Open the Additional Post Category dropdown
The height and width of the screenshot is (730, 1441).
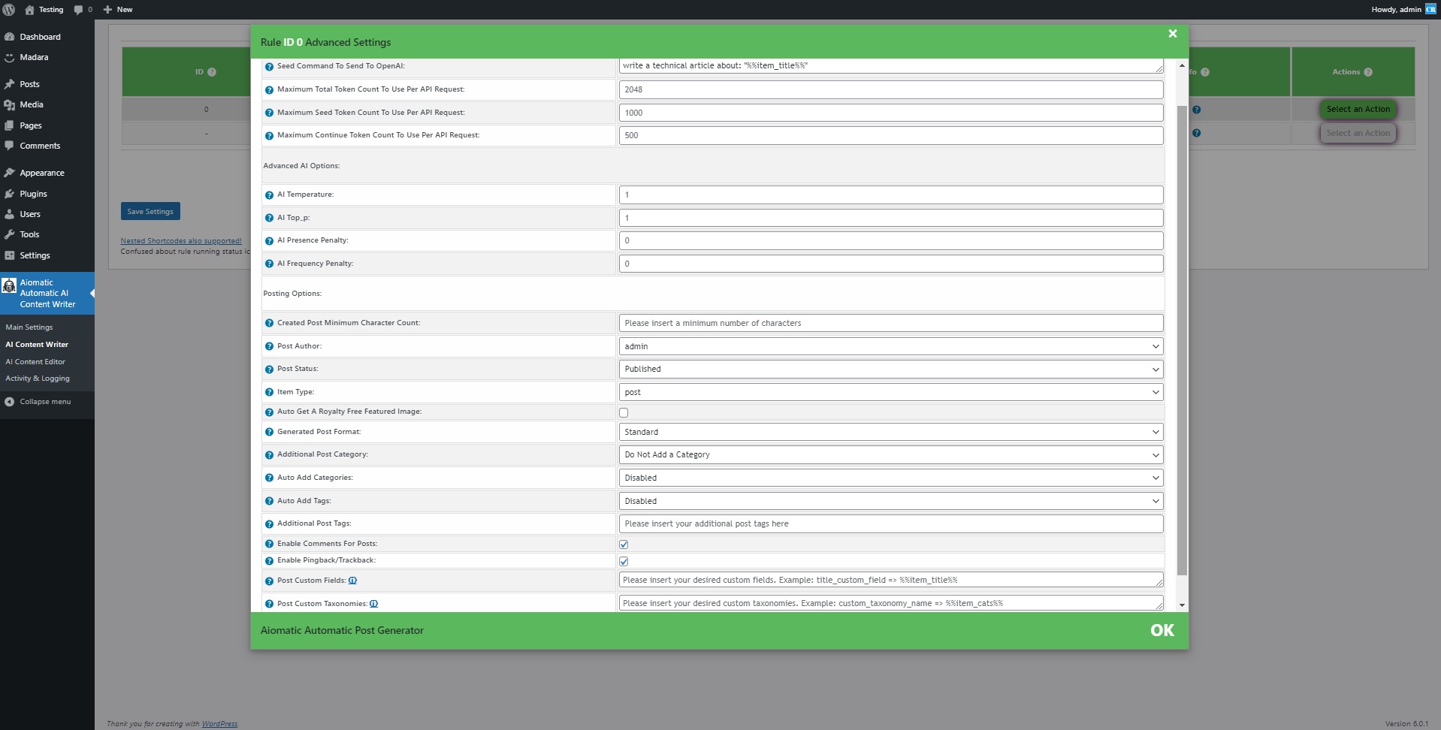[891, 455]
